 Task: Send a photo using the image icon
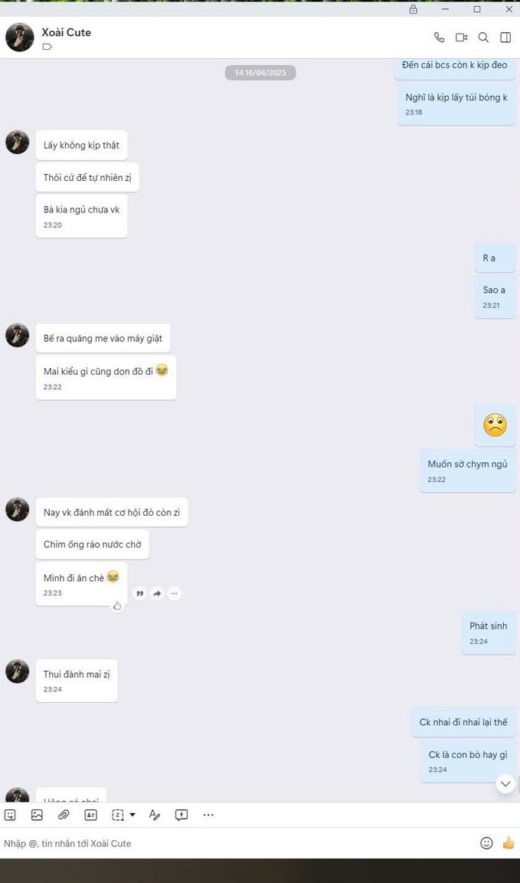tap(37, 814)
